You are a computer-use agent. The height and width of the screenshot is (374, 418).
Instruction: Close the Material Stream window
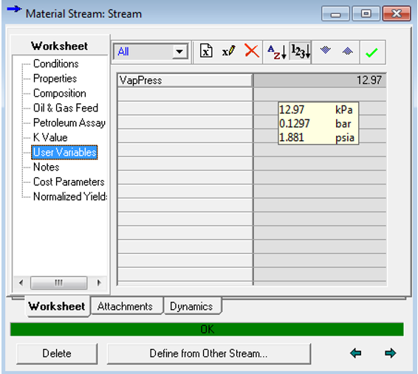pos(397,14)
